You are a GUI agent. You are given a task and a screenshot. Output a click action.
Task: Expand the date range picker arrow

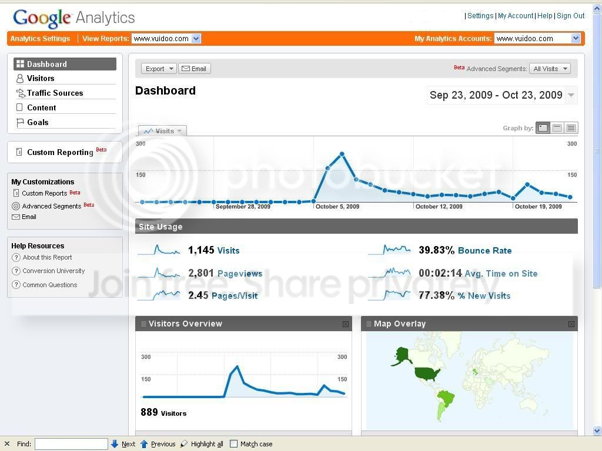571,95
